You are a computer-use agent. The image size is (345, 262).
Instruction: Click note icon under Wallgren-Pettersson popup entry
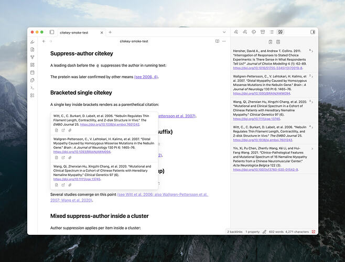coord(56,158)
